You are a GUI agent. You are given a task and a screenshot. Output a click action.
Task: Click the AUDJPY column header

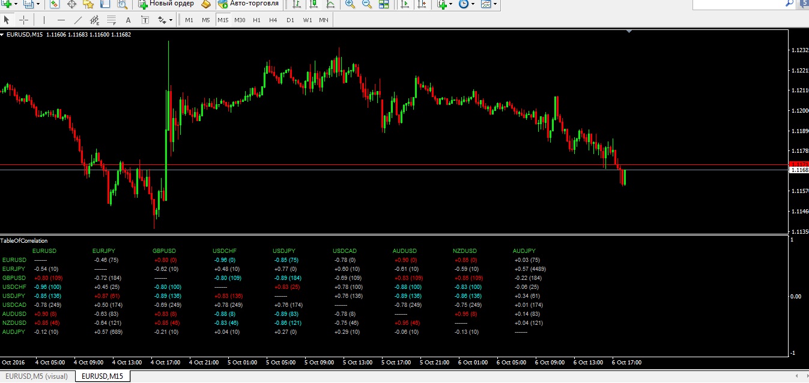tap(524, 251)
